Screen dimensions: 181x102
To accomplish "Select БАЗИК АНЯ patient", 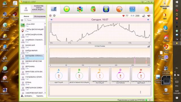I will coord(32,46).
